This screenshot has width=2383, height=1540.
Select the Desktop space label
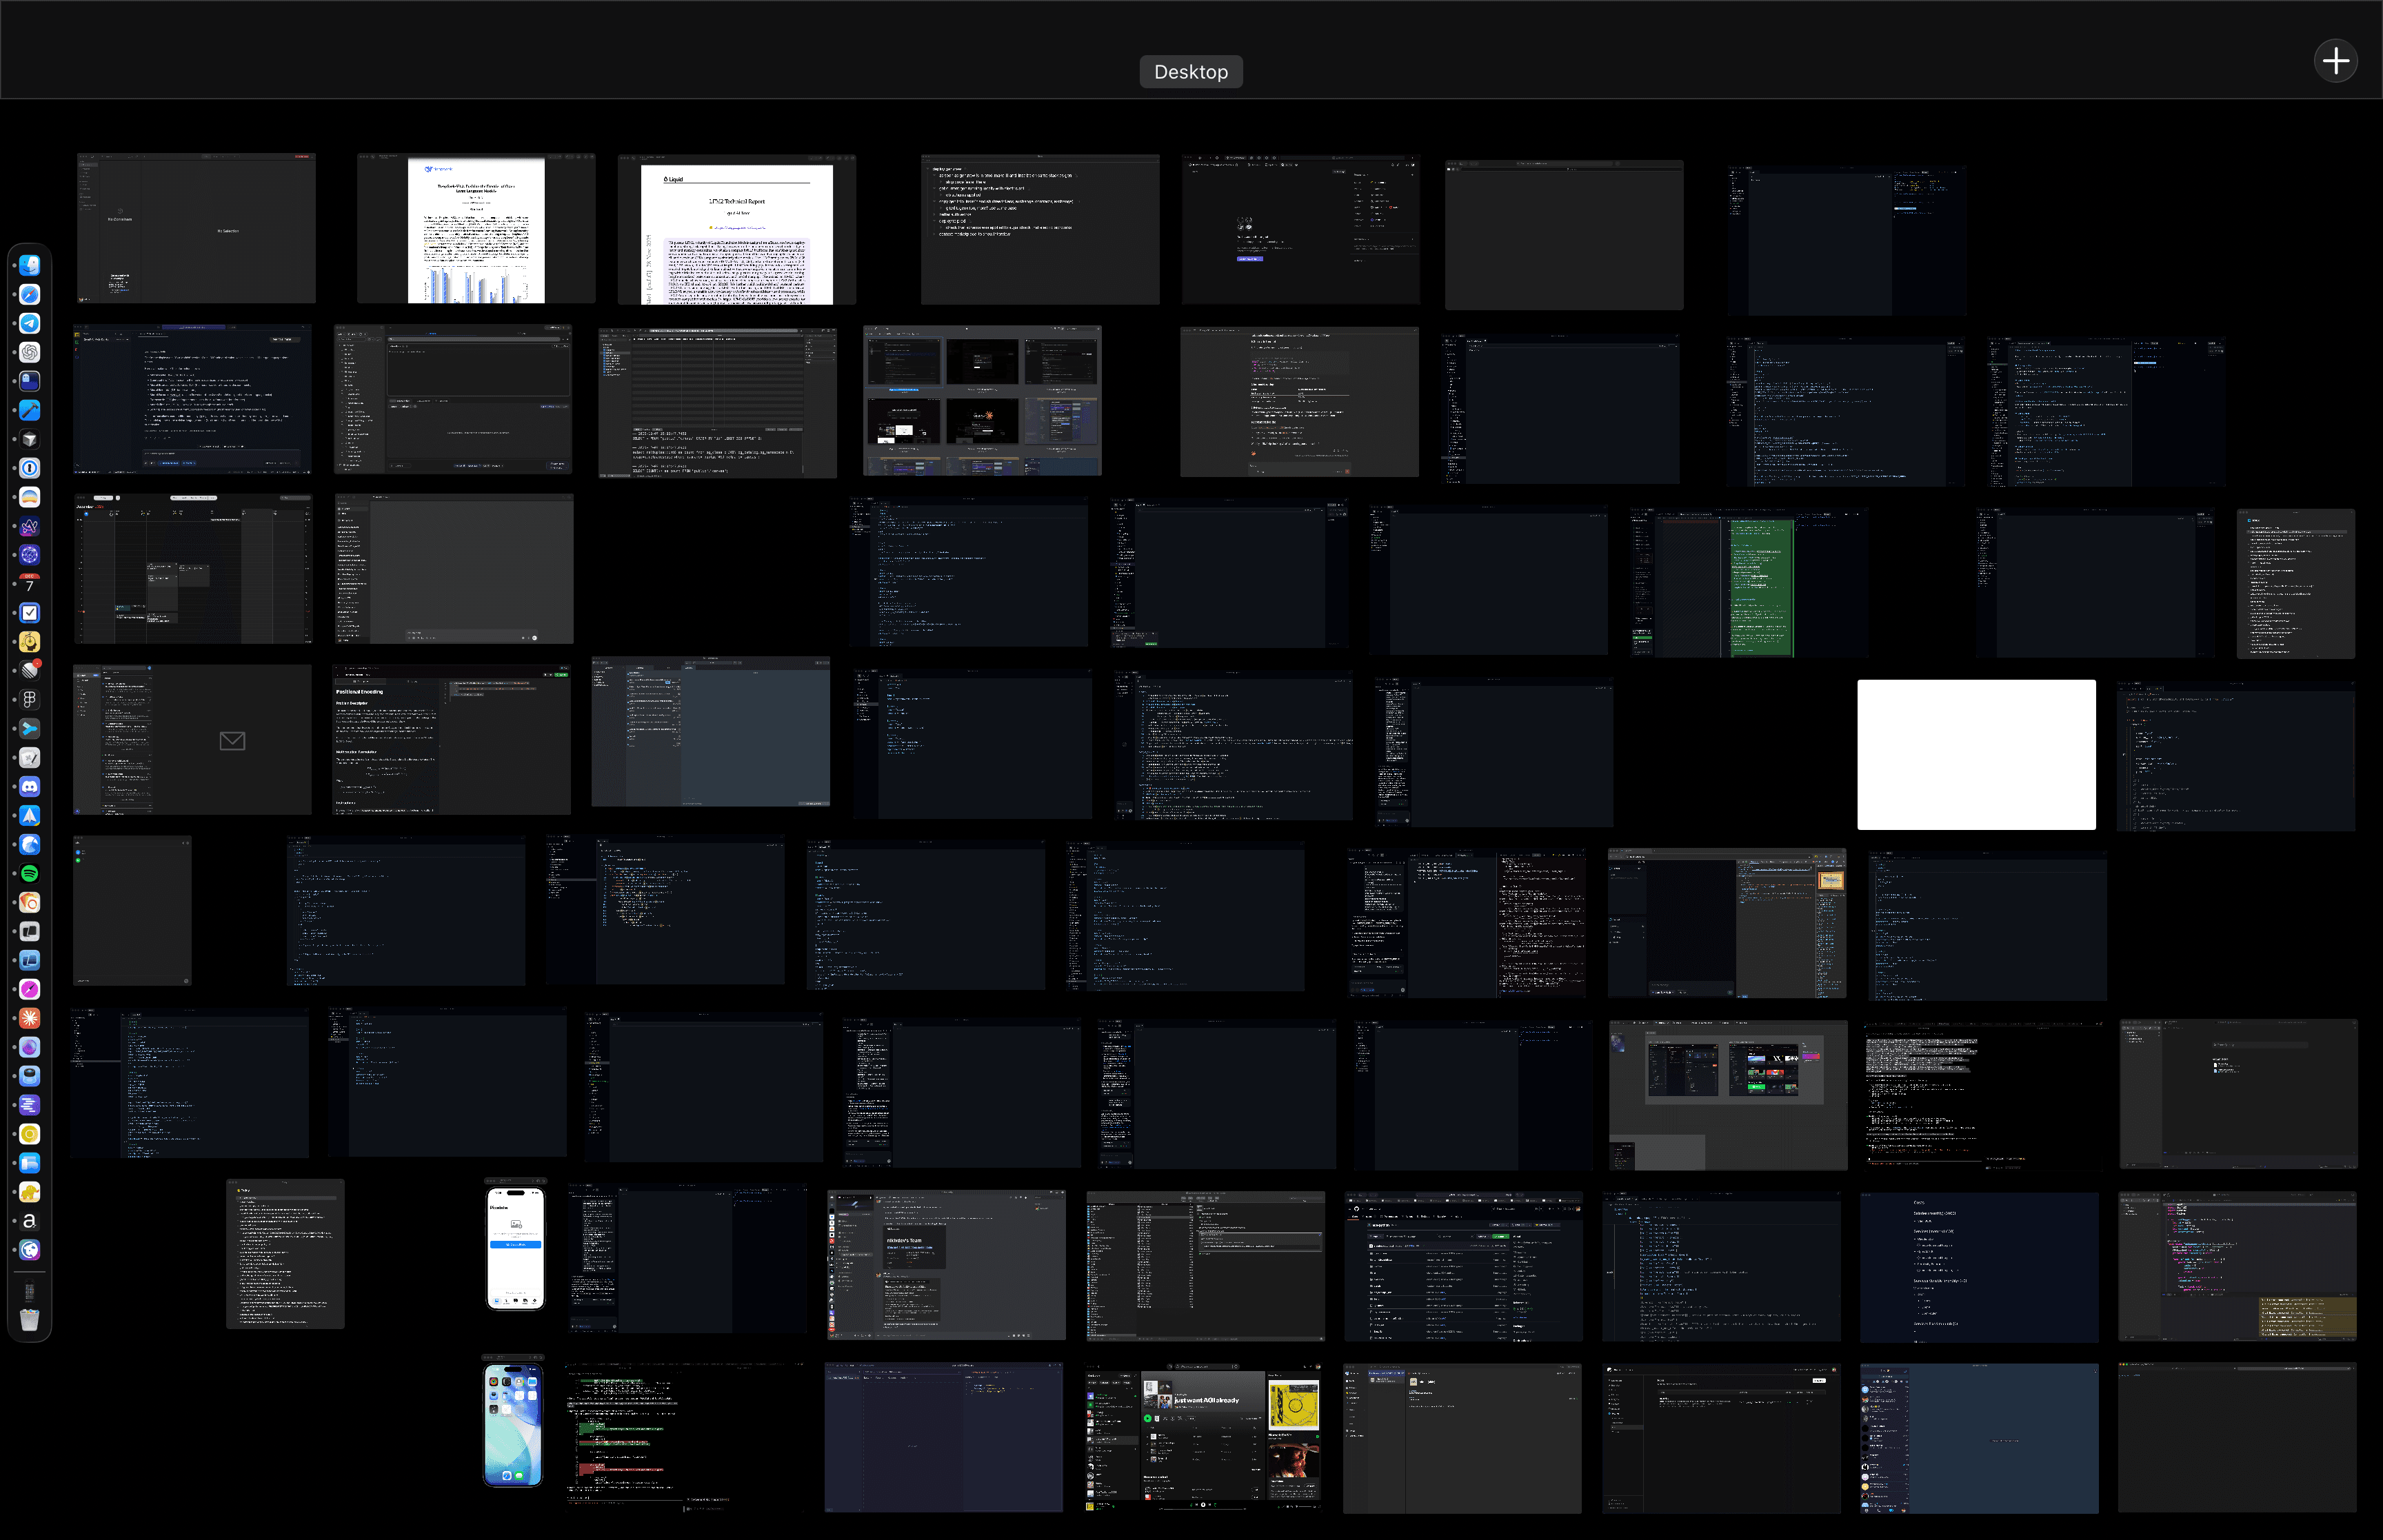(x=1190, y=72)
